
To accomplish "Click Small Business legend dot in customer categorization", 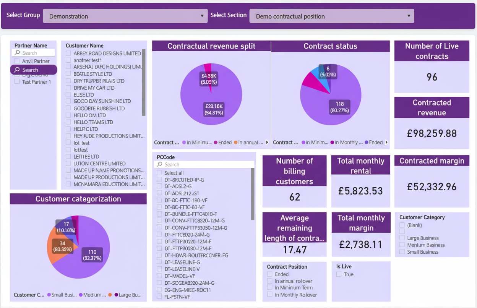I will coord(49,295).
